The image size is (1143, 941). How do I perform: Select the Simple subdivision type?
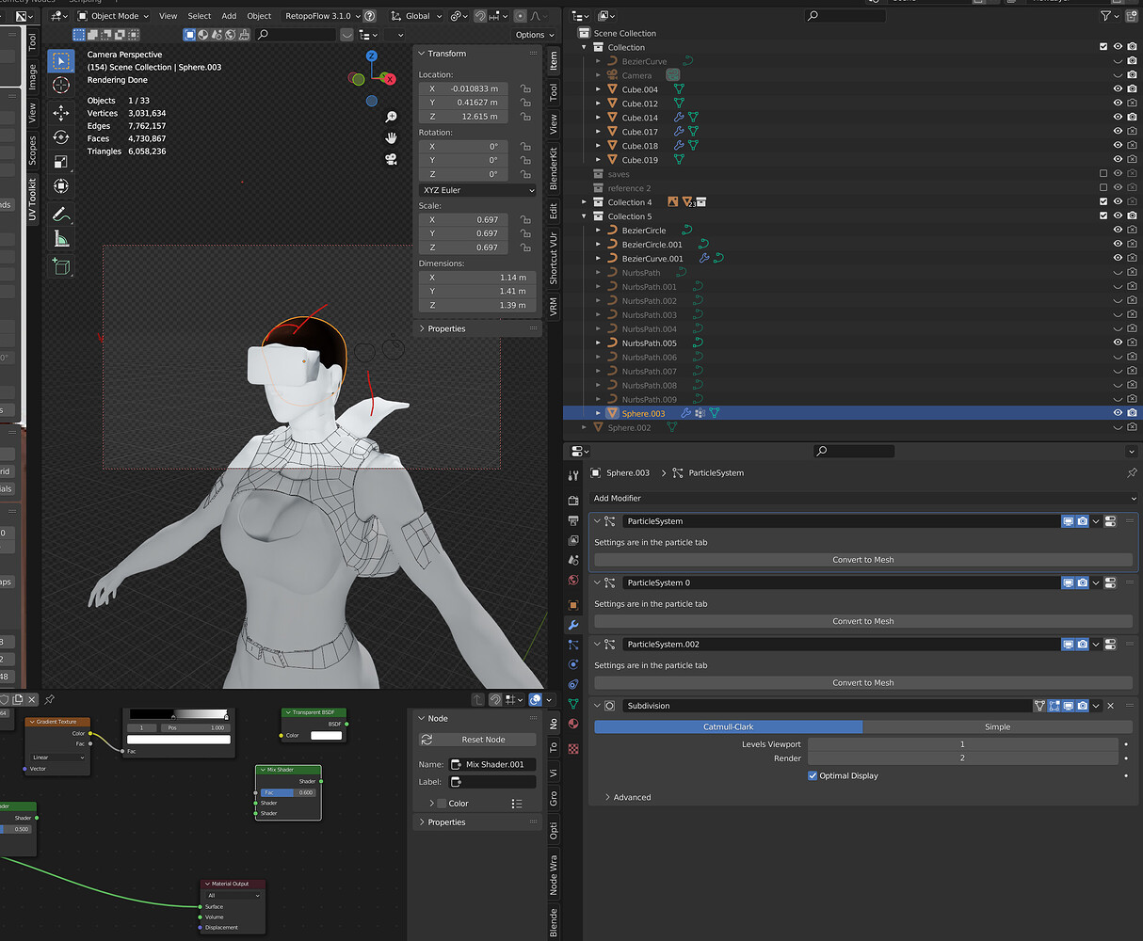(x=997, y=726)
